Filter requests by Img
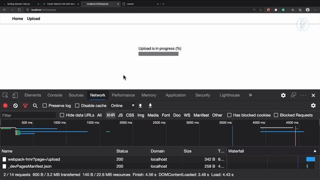The height and width of the screenshot is (180, 320). tap(140, 115)
